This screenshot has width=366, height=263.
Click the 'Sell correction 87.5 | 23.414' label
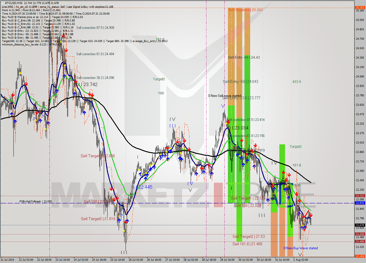coord(246,120)
